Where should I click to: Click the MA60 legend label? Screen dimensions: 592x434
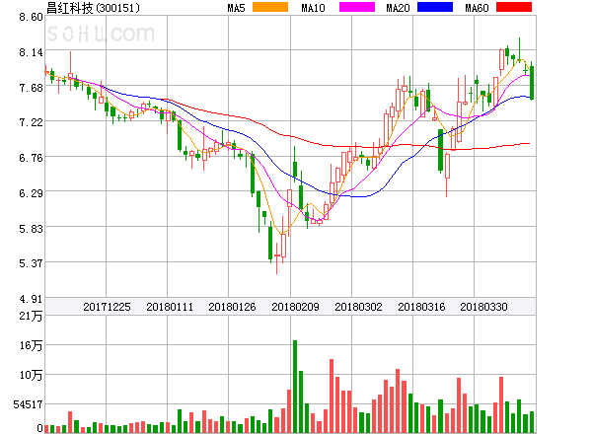[477, 8]
